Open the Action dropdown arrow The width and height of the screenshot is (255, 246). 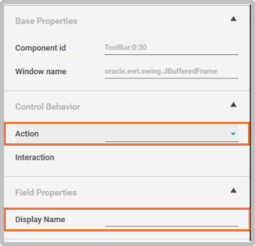tap(233, 134)
